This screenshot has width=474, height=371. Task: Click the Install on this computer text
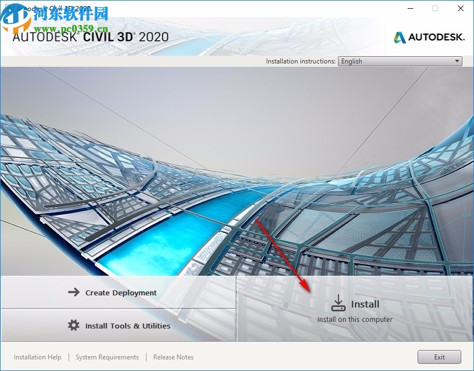pos(355,319)
